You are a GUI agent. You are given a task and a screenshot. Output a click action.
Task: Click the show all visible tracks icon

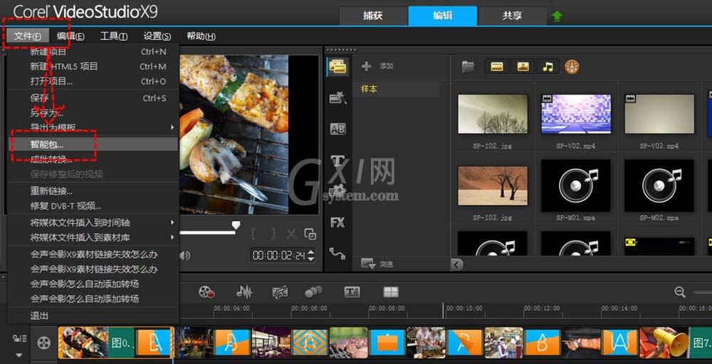[x=19, y=338]
